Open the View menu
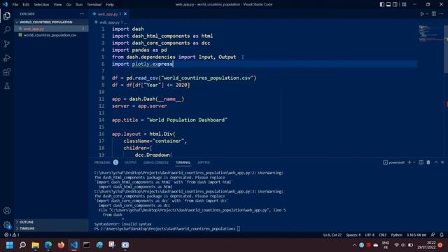 tap(57, 5)
